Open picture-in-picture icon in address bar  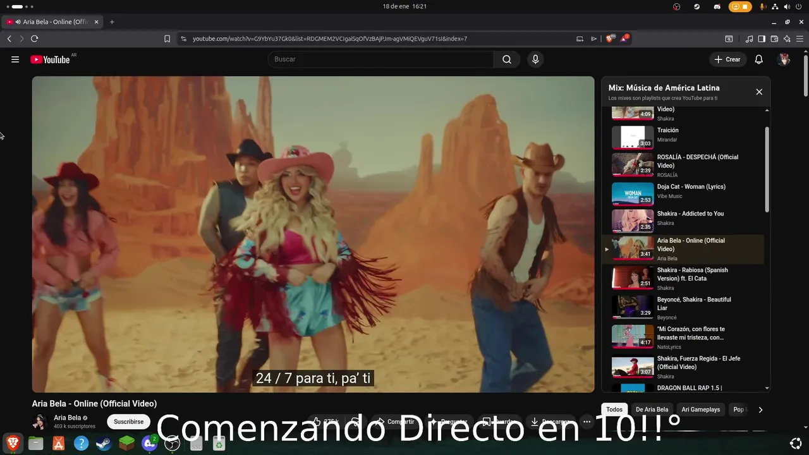(x=580, y=39)
